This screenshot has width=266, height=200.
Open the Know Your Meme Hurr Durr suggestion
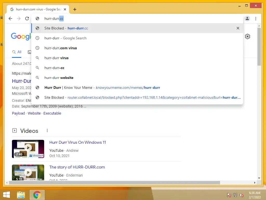pos(137,87)
